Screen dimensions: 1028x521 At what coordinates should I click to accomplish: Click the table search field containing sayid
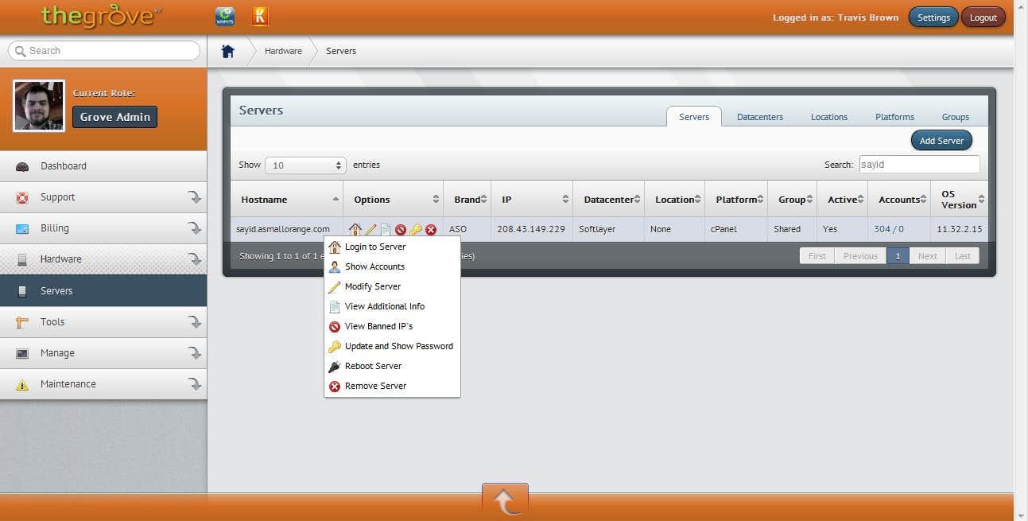[x=918, y=165]
